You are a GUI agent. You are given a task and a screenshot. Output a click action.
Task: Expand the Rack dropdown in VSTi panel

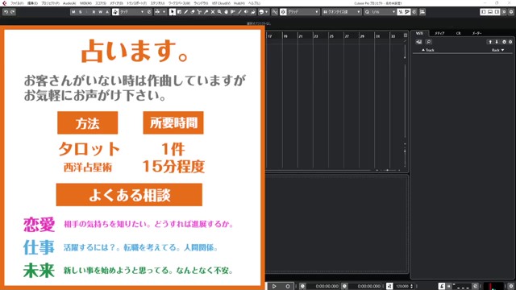click(498, 50)
